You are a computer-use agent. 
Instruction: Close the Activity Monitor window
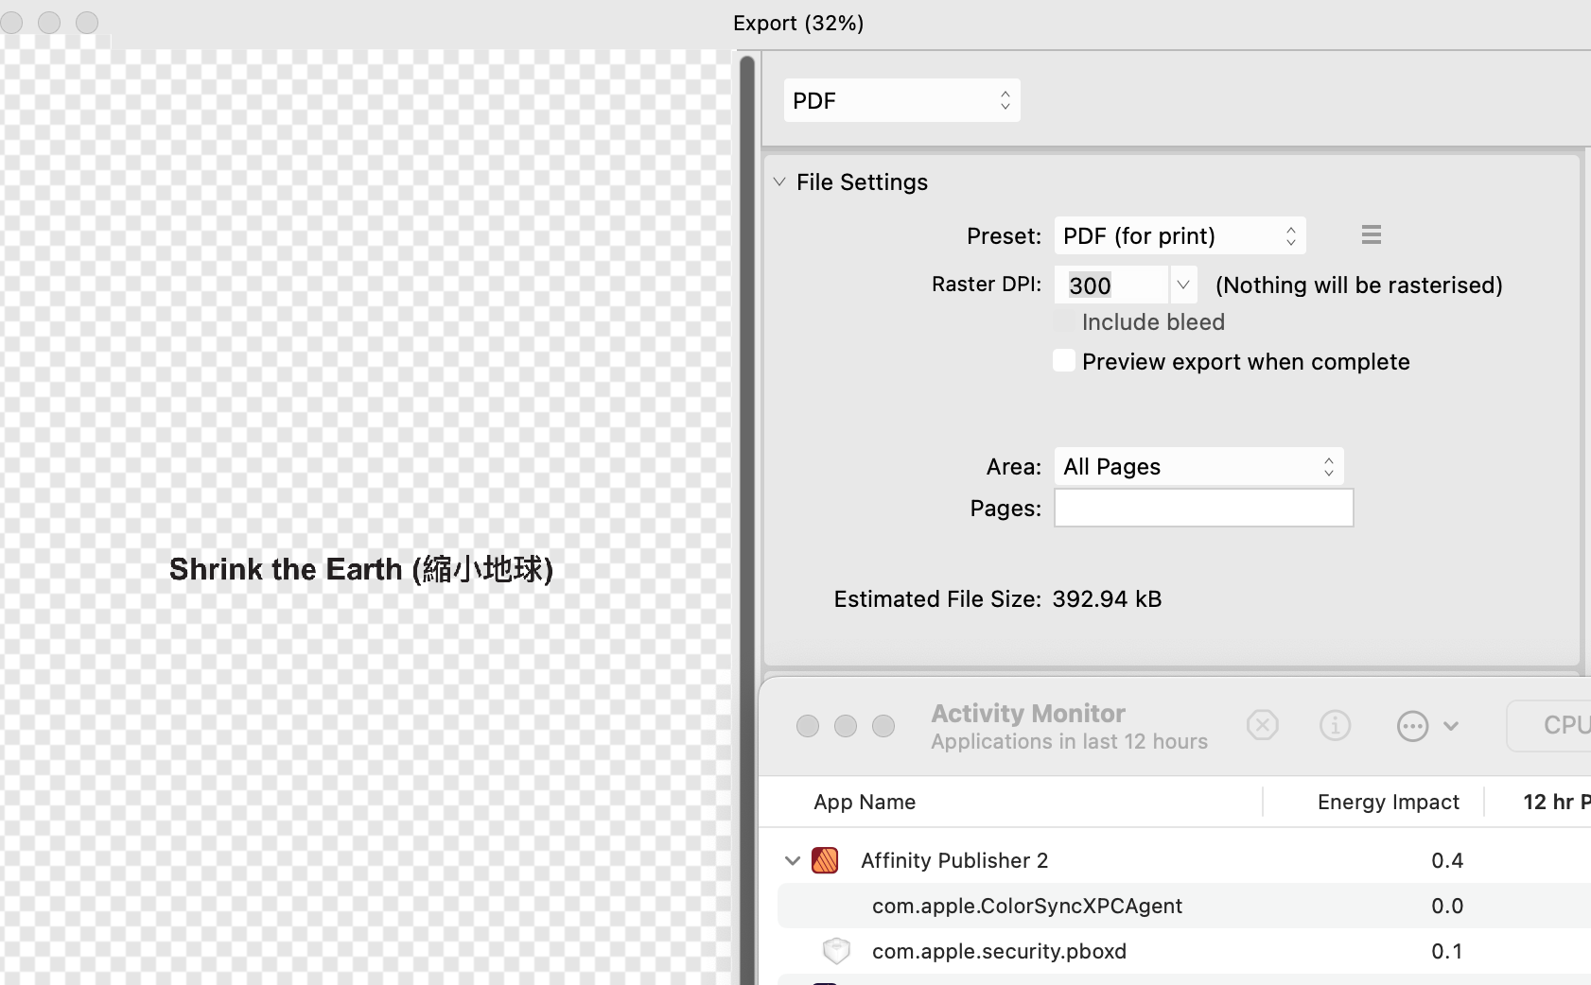808,725
